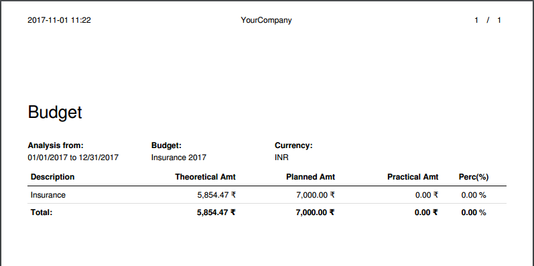Select the YourCompany header text
Viewport: 534px width, 266px height.
coord(266,20)
